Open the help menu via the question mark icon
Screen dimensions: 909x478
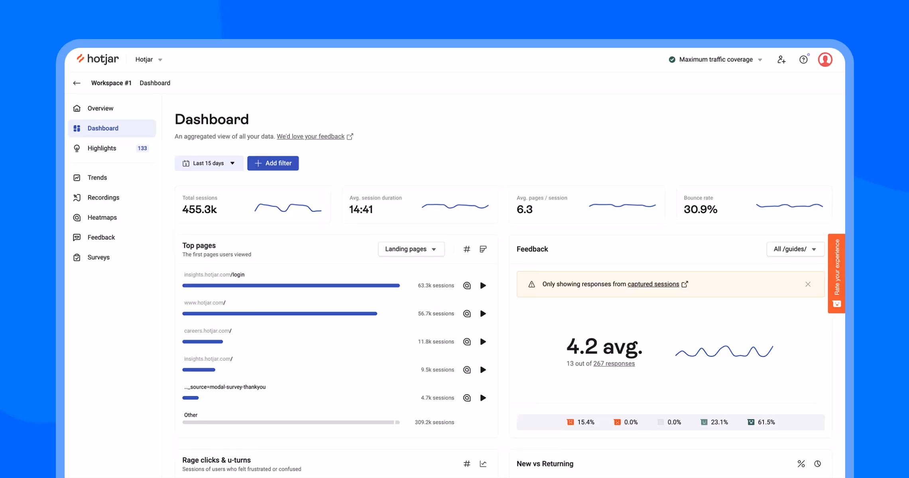(803, 59)
